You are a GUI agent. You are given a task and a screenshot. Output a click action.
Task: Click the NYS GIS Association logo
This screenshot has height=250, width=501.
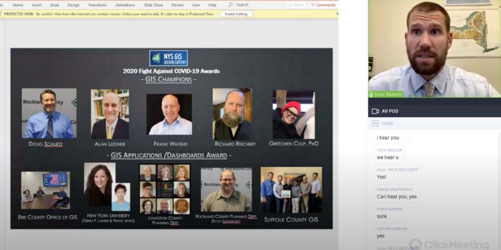pos(168,58)
